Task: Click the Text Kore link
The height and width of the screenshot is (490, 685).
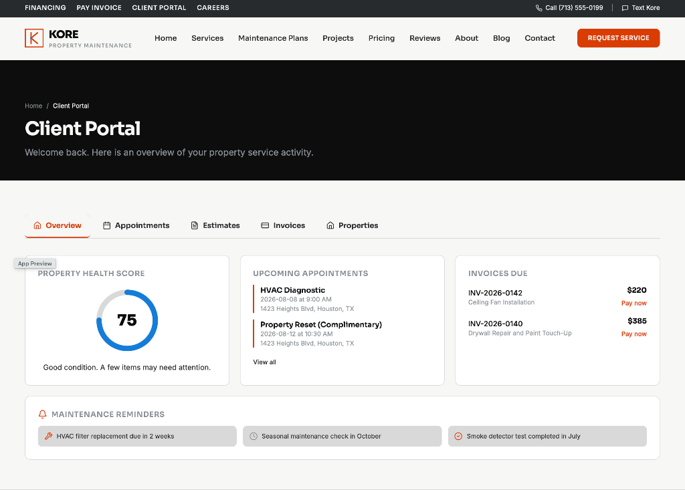Action: [641, 8]
